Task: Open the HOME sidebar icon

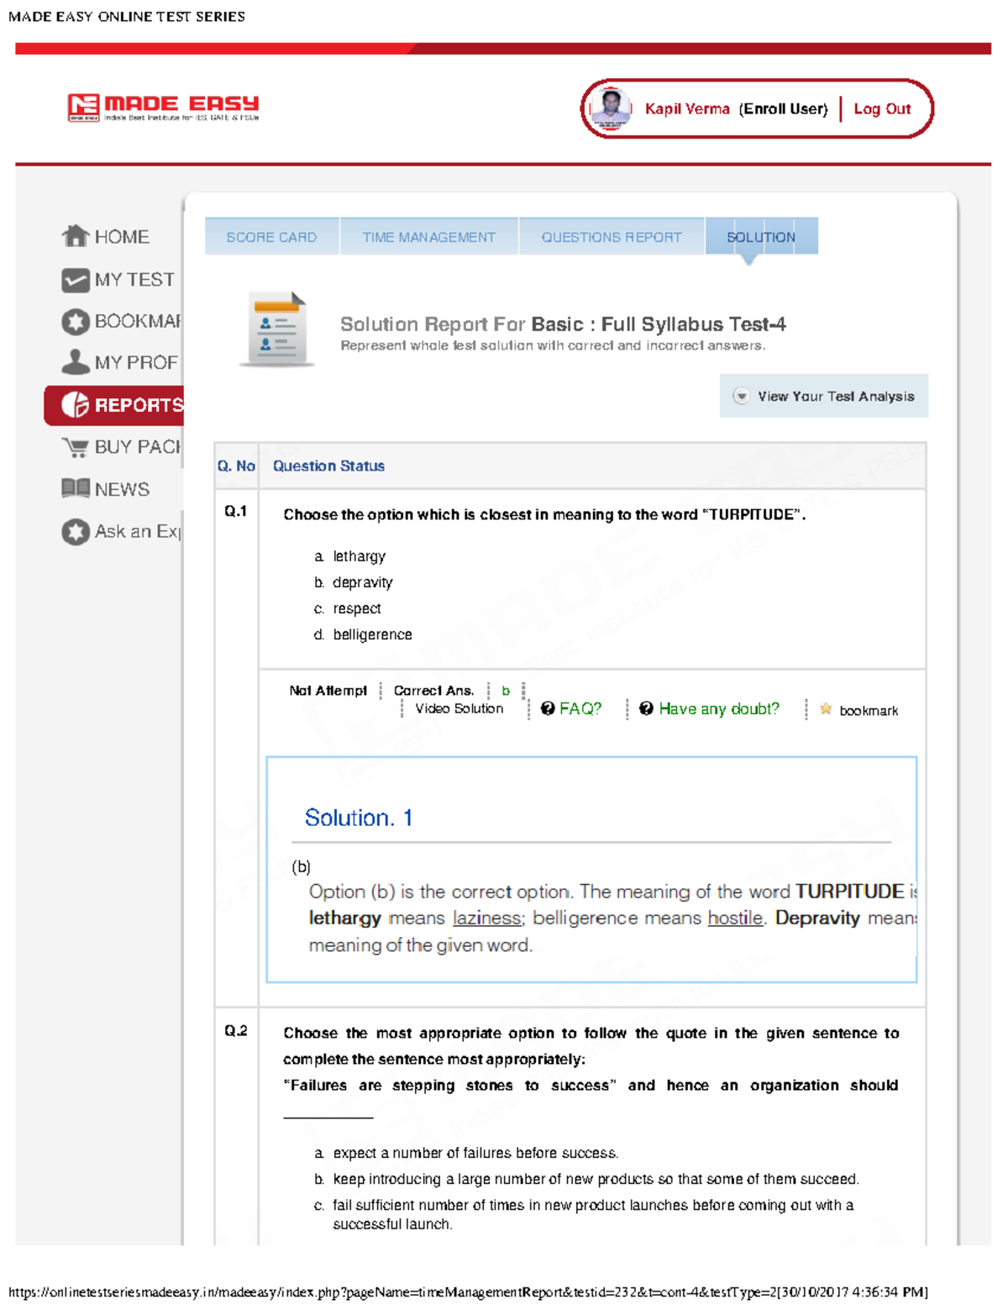Action: pyautogui.click(x=75, y=236)
